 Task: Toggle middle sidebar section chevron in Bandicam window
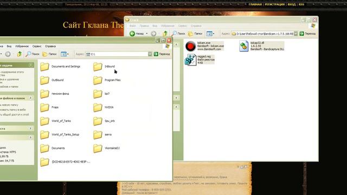(x=176, y=97)
